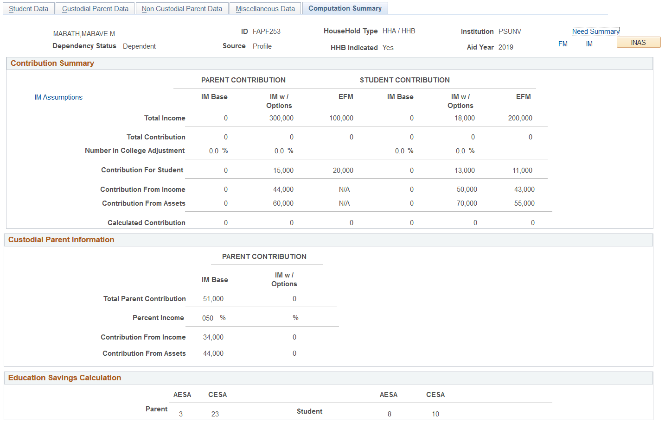Switch to the Student Data tab

[28, 8]
